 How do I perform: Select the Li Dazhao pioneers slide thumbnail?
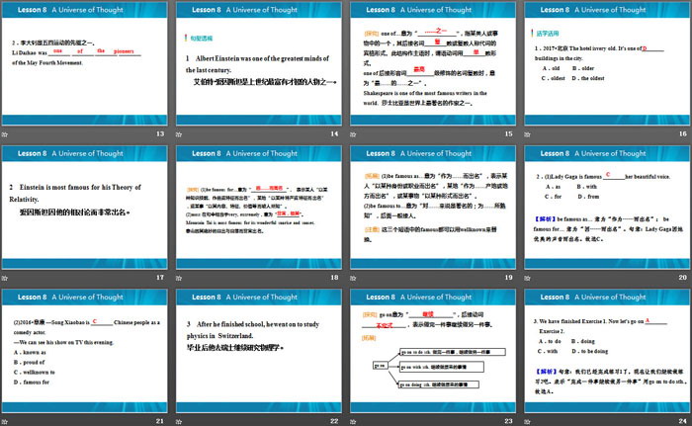86,63
